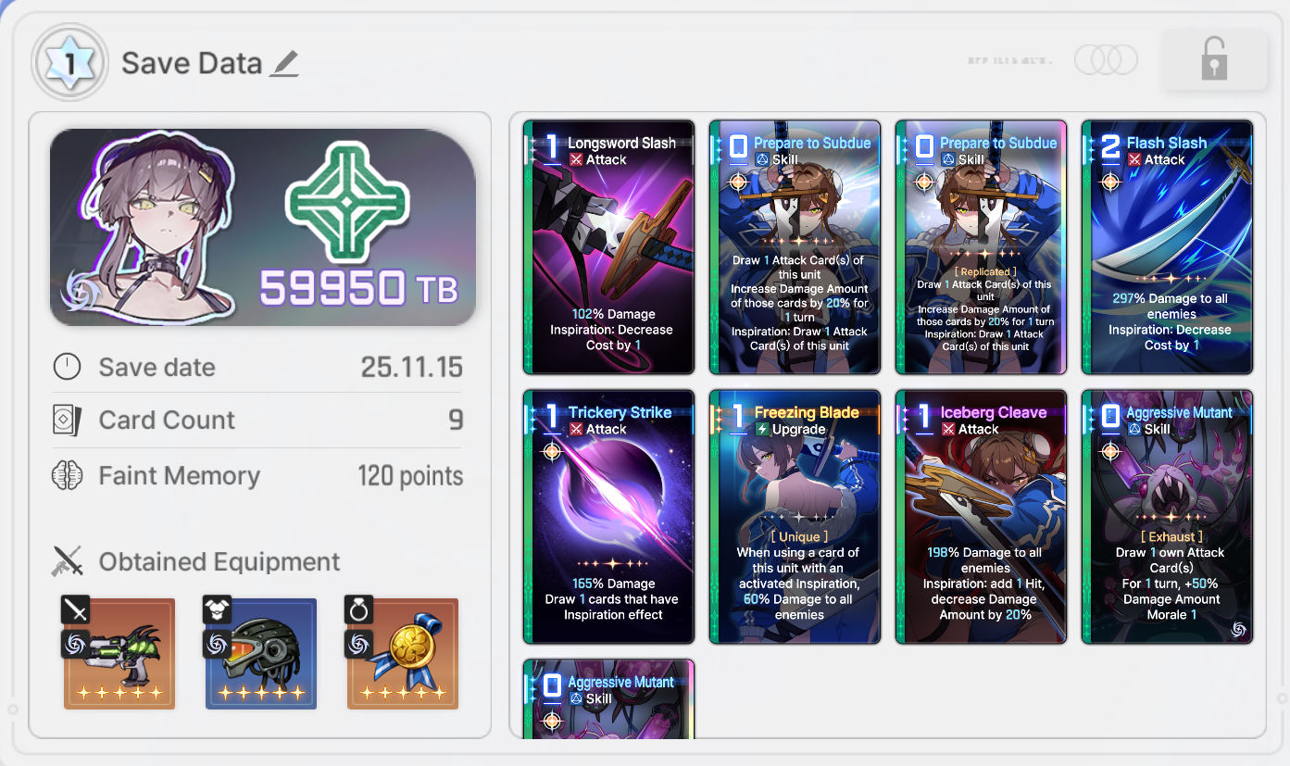Click the partially visible Aggressive Mutant card
Image resolution: width=1290 pixels, height=766 pixels.
tap(608, 699)
